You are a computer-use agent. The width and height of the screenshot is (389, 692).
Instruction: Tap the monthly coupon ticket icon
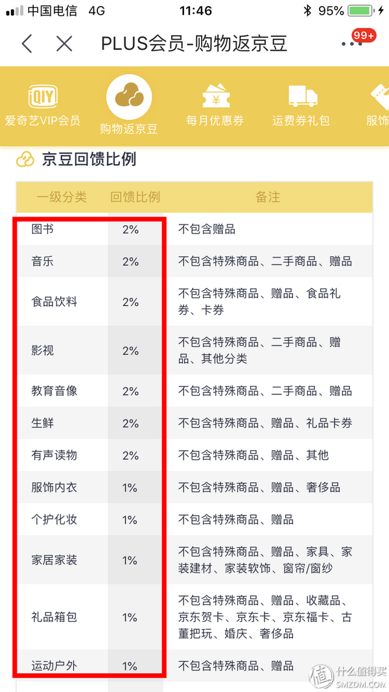(215, 97)
